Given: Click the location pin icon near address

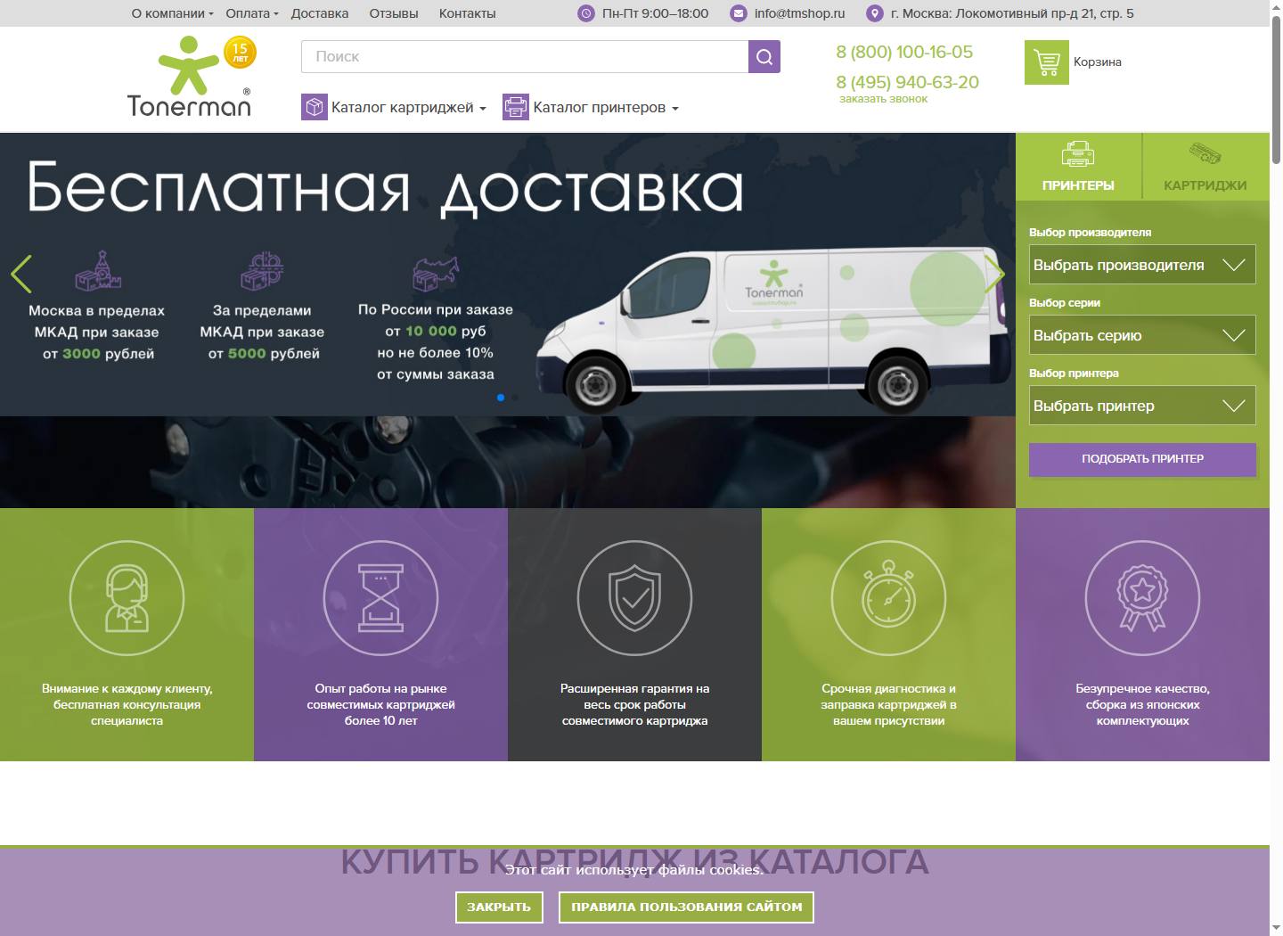Looking at the screenshot, I should pos(875,13).
